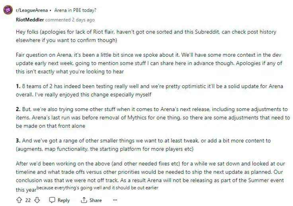Click the Reply text label
The width and height of the screenshot is (293, 206).
(x=64, y=200)
